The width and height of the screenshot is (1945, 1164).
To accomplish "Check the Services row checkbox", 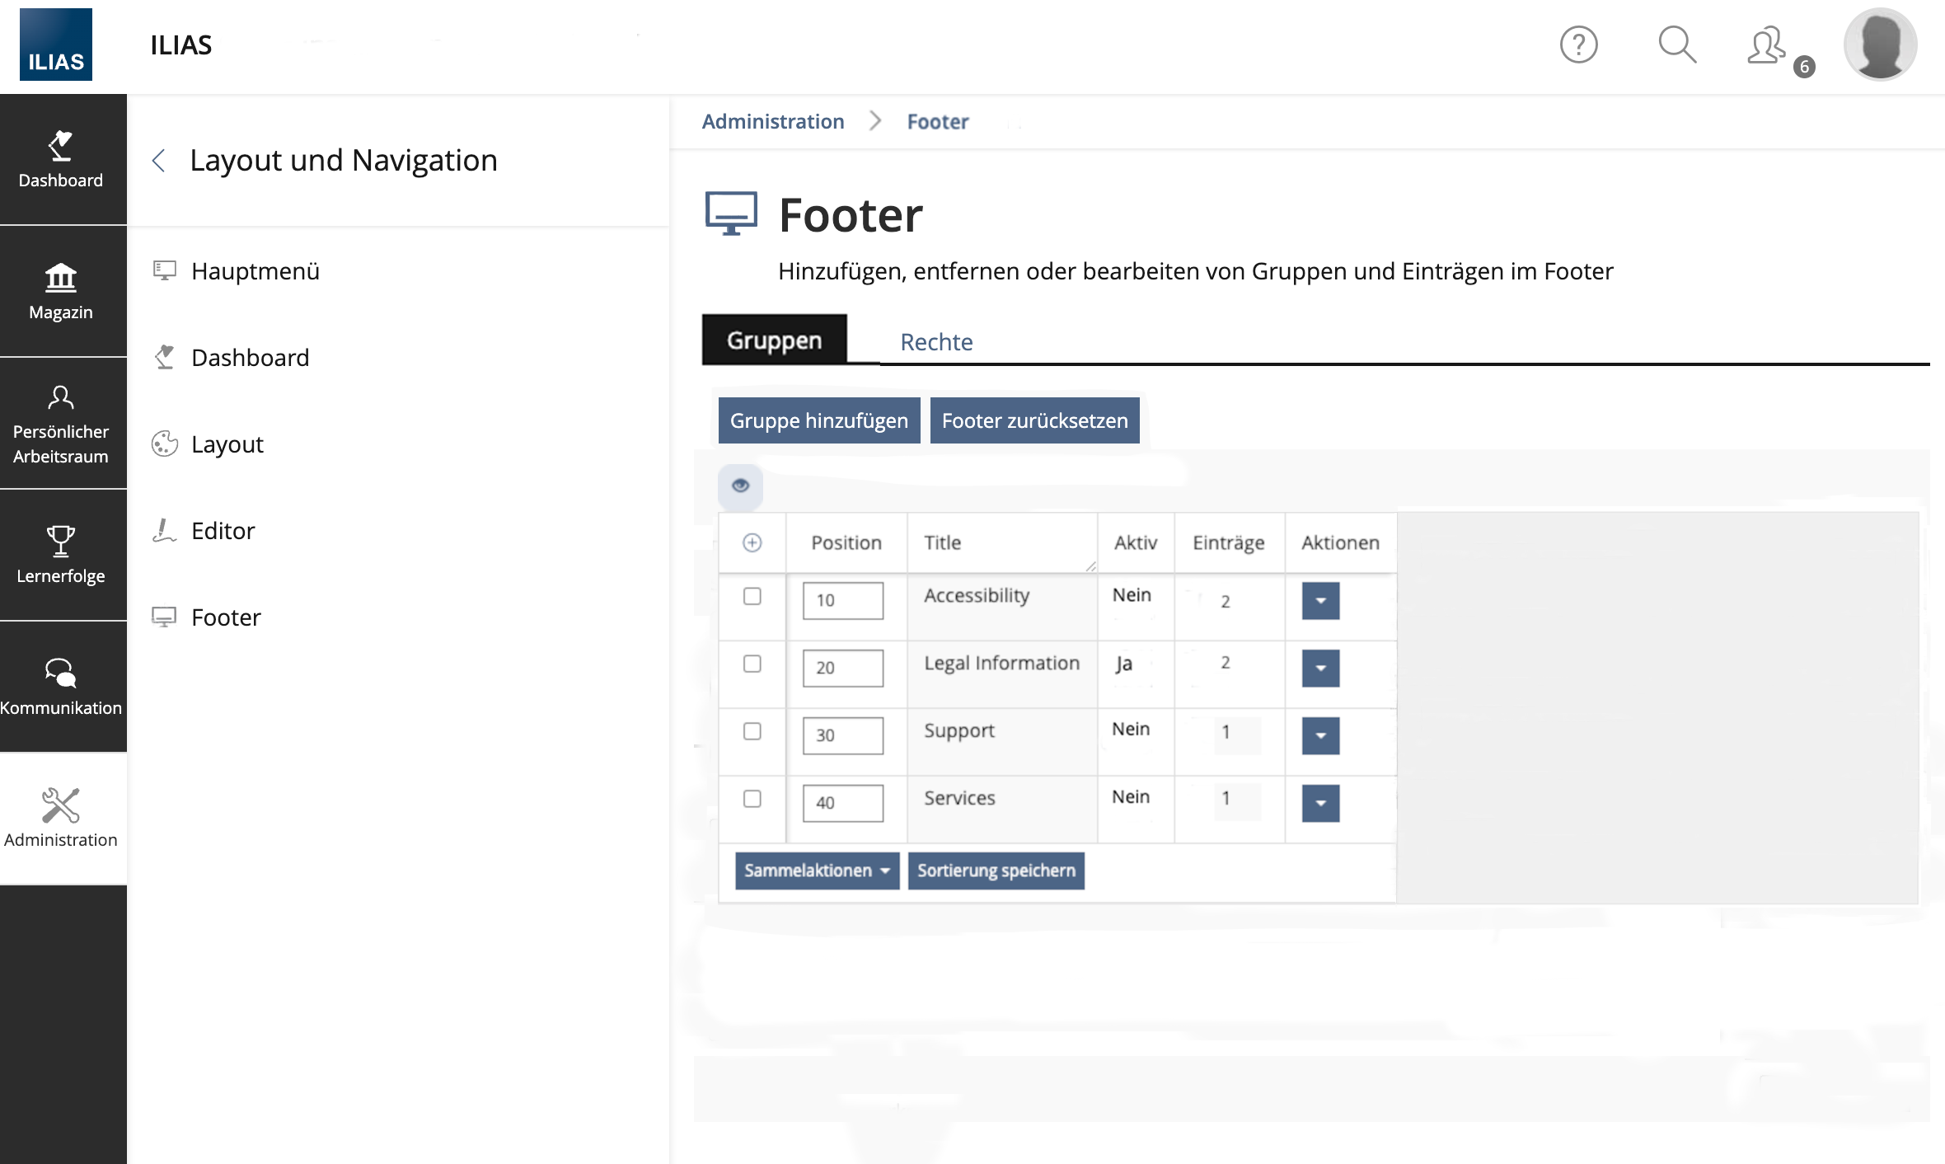I will [x=752, y=799].
